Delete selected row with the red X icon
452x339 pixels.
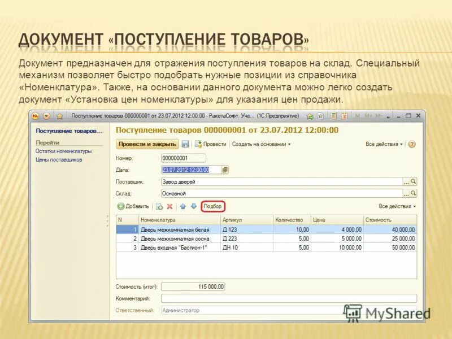(x=169, y=206)
